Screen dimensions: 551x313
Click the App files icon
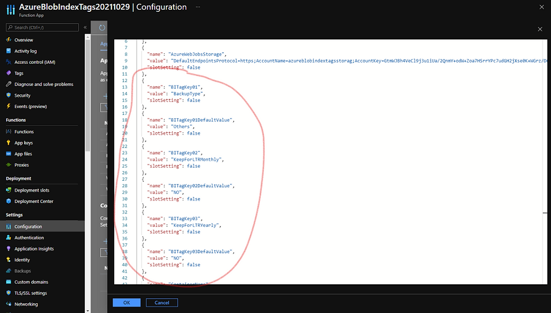(8, 154)
